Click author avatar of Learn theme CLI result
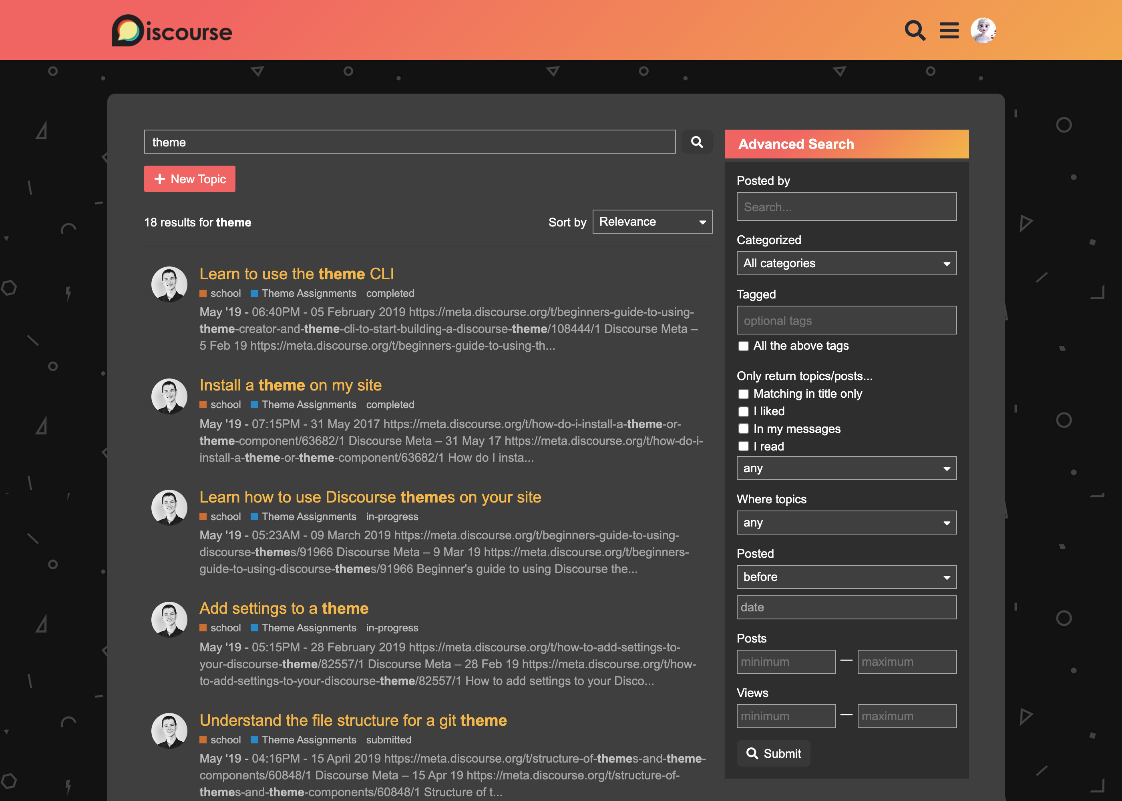Viewport: 1122px width, 801px height. coord(169,284)
